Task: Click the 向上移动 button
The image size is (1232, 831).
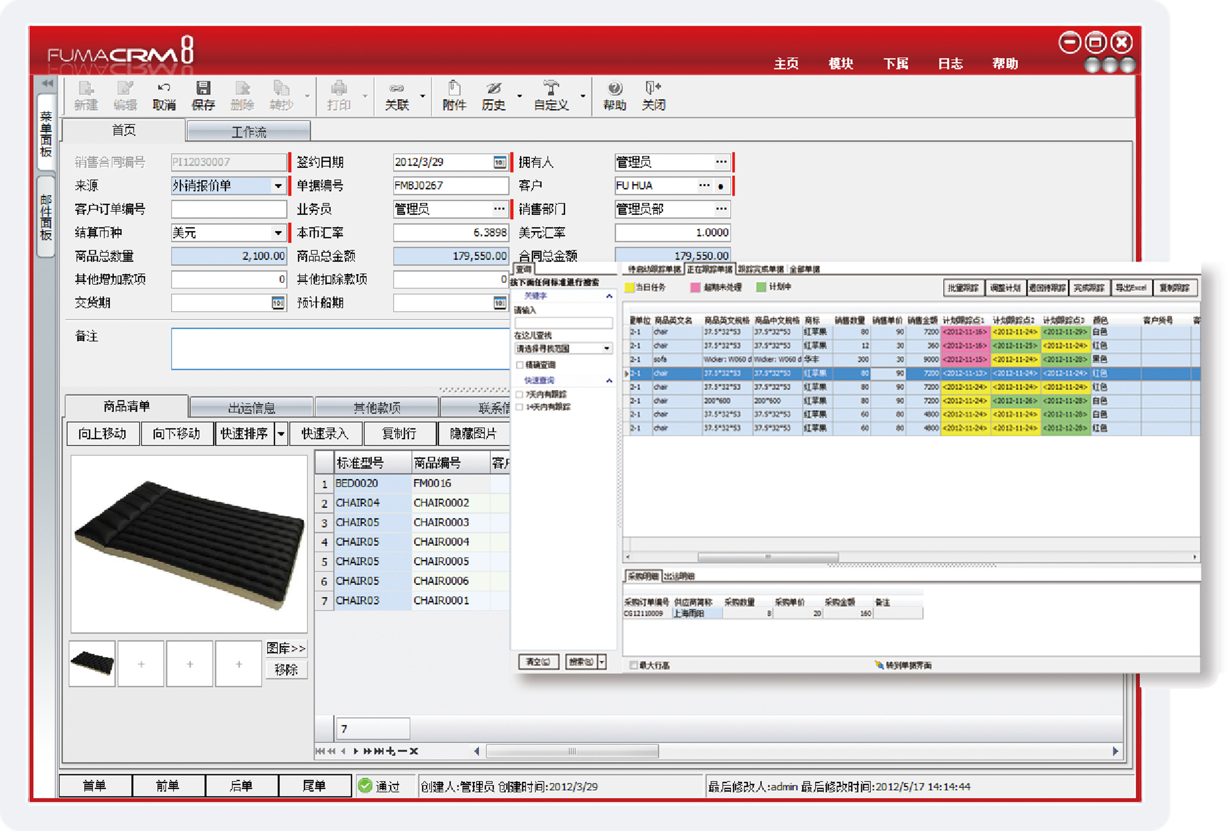Action: point(103,434)
